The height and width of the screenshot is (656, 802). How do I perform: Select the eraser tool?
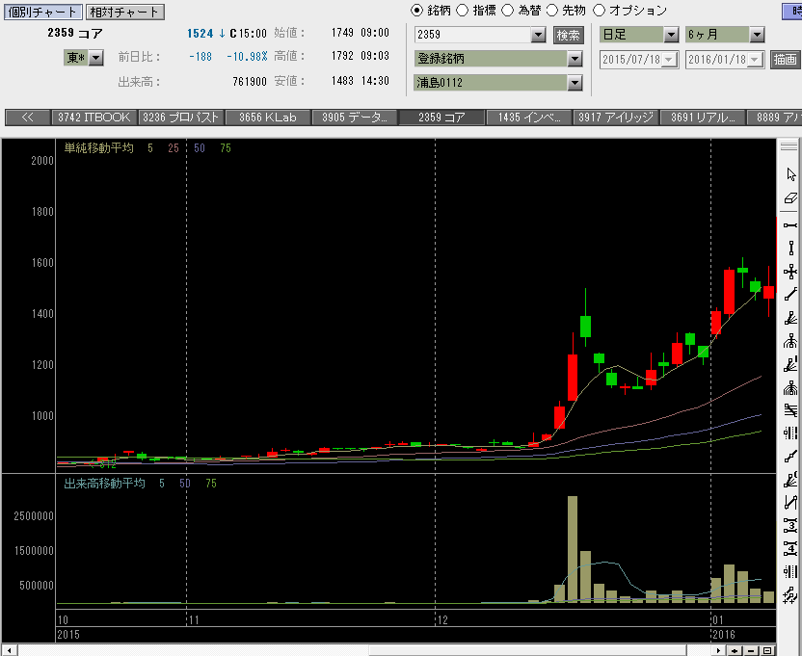(790, 198)
